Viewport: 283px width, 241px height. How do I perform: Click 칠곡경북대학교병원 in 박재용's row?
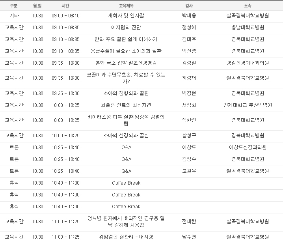click(248, 16)
